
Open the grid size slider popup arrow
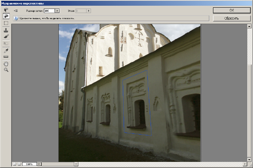57,11
